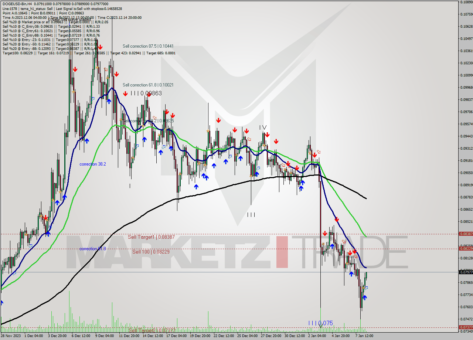Click the '14 Dec 12:00' date axis label
Screen dimensions: 473x340
153,336
